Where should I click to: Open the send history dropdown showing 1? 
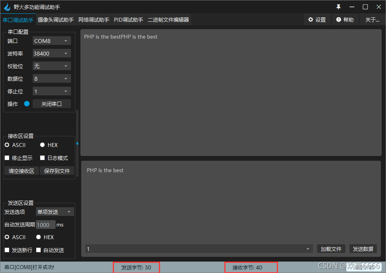click(199, 249)
